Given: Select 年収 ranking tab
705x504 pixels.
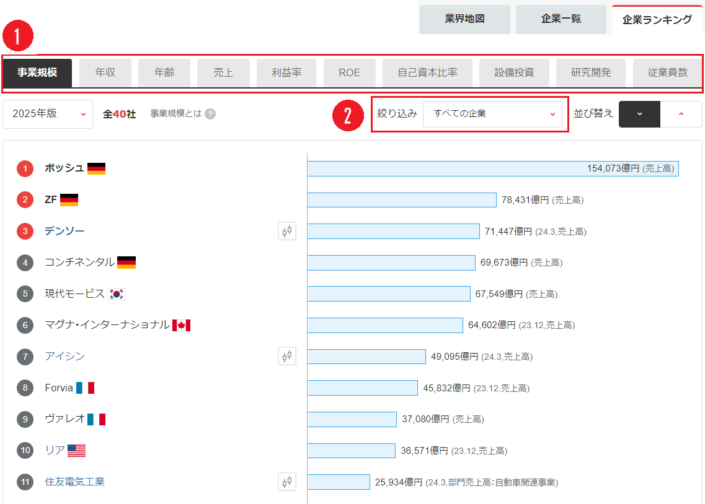Looking at the screenshot, I should click(x=105, y=72).
